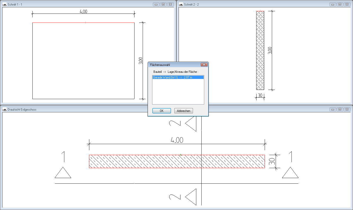The height and width of the screenshot is (210, 353).
Task: Select the hatched wall in Draufsicht Erdgeschoss
Action: click(x=177, y=161)
